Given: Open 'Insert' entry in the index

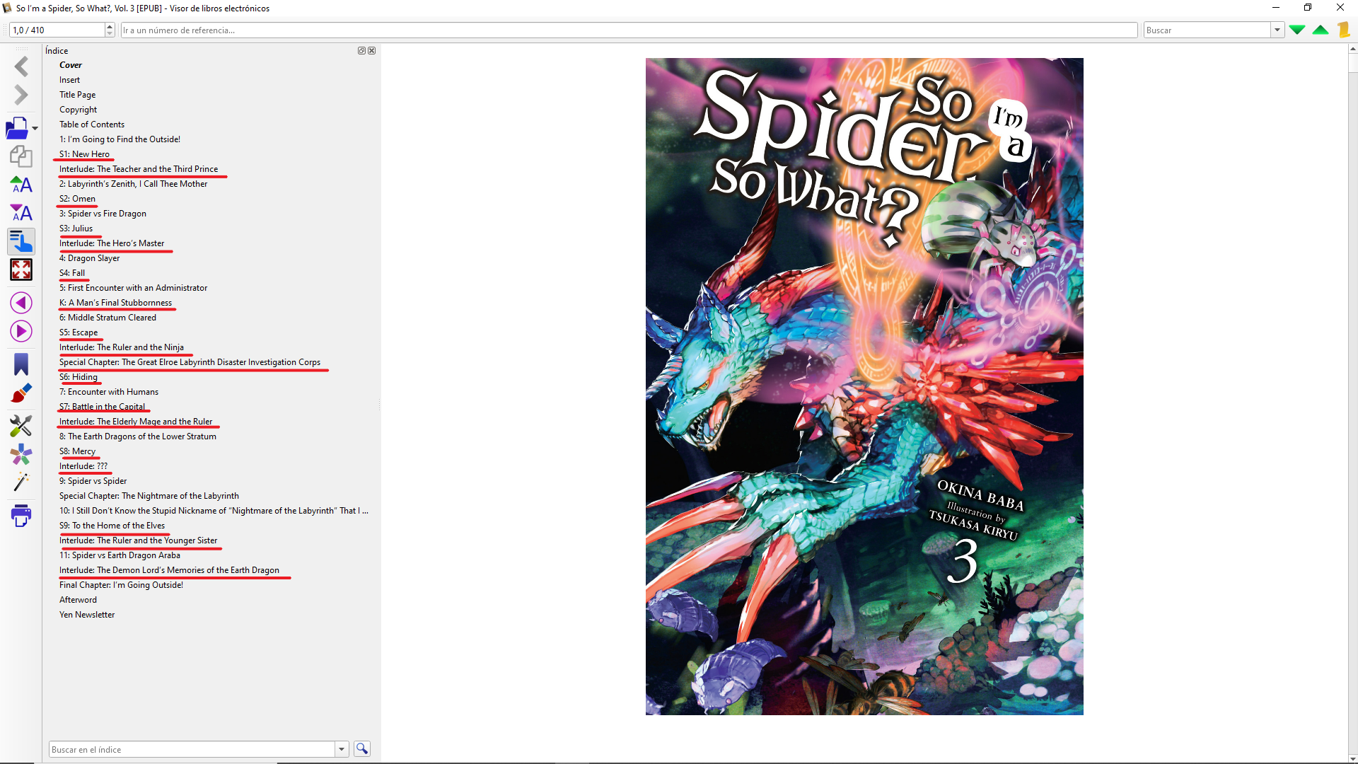Looking at the screenshot, I should [x=69, y=80].
